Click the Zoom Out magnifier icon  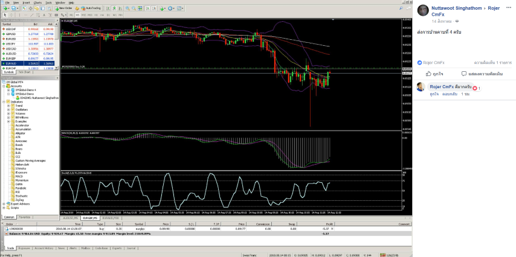click(x=134, y=8)
